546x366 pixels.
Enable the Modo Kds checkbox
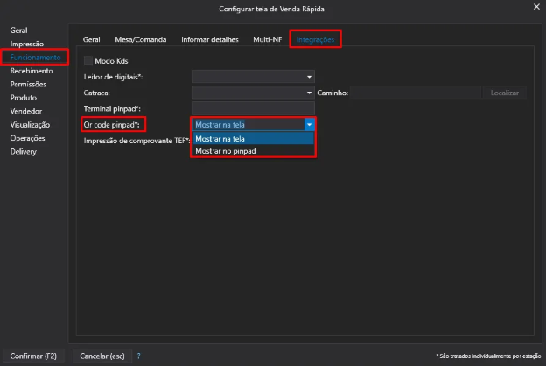click(x=88, y=61)
